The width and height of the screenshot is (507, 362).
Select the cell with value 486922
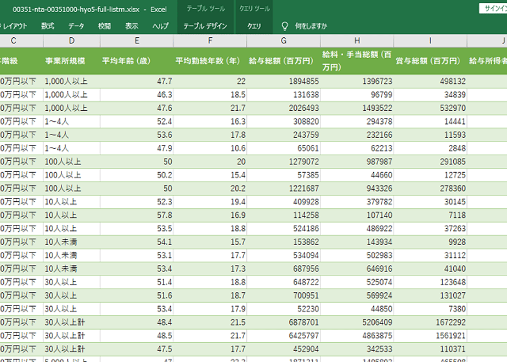pyautogui.click(x=357, y=229)
